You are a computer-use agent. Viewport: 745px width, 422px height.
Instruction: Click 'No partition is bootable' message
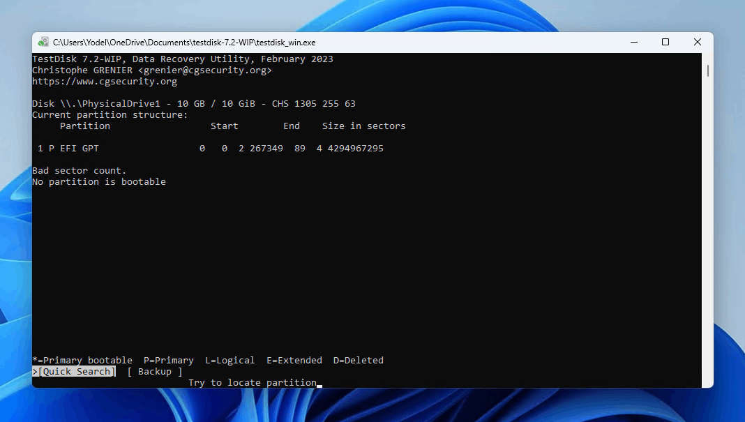point(99,182)
